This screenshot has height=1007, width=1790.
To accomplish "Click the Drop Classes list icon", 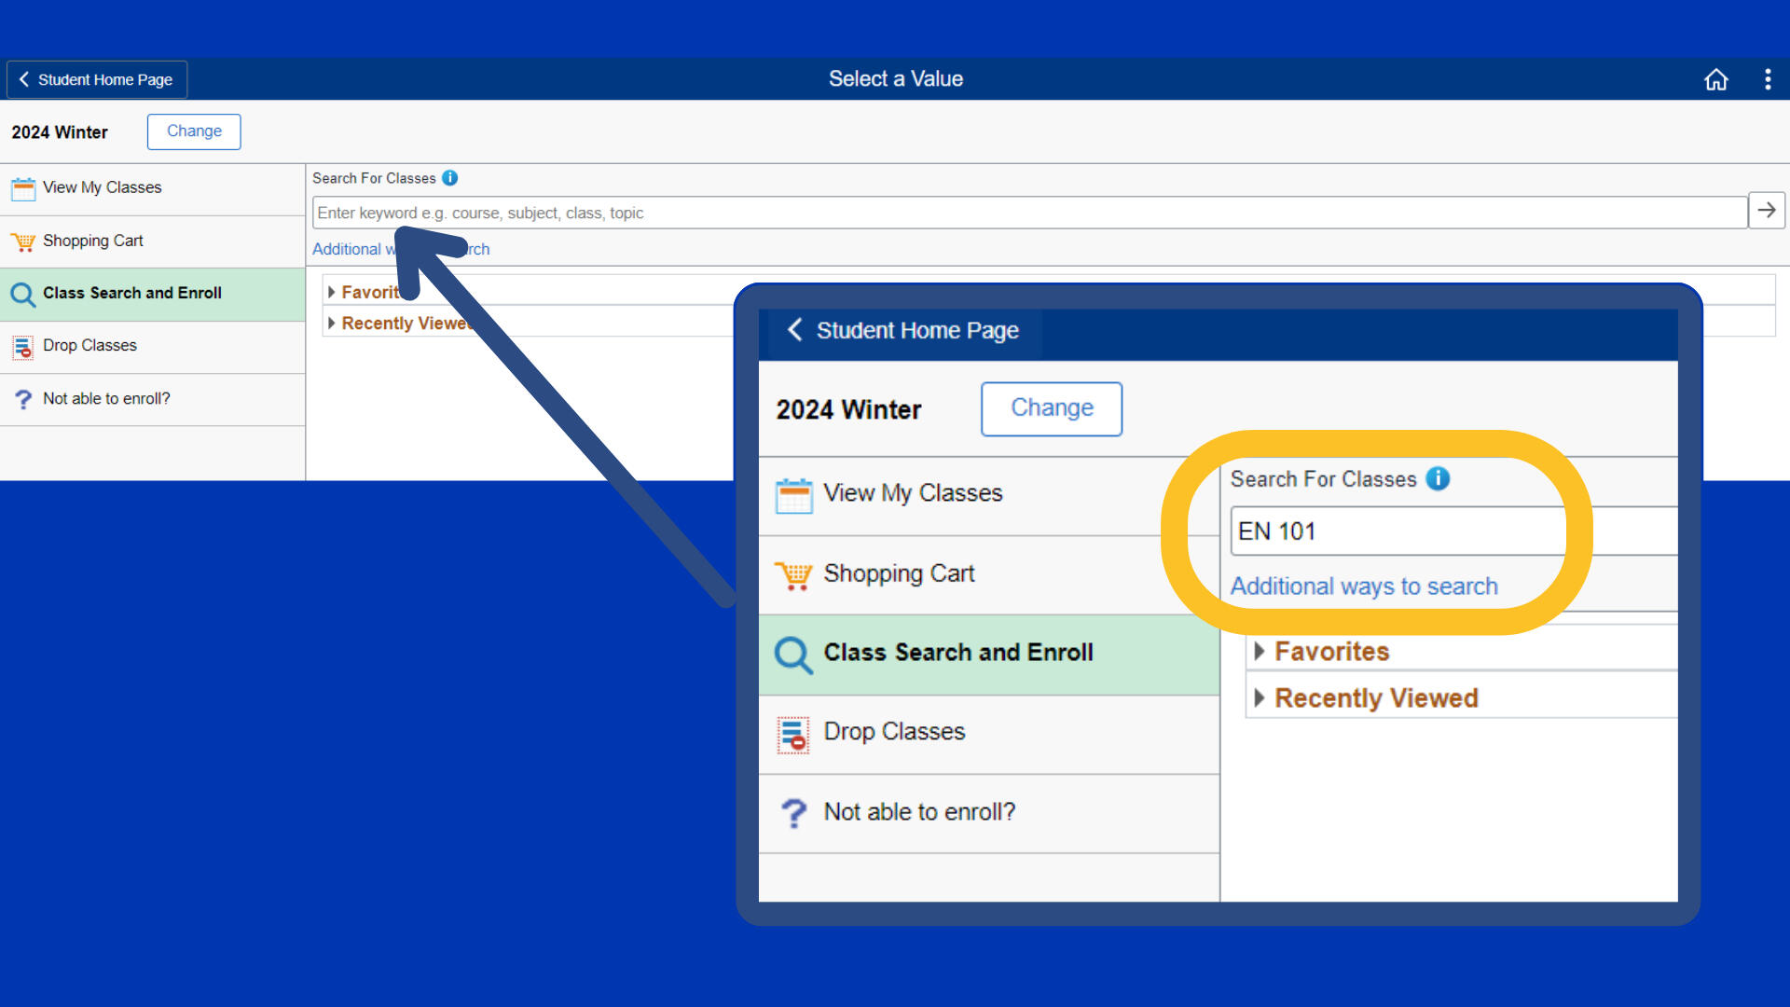I will tap(23, 347).
